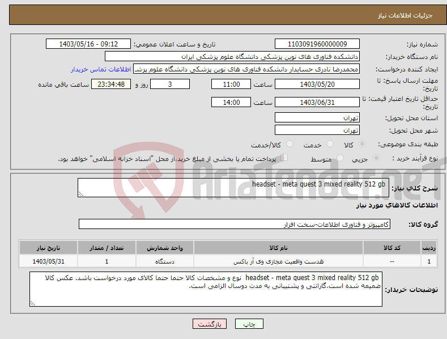447x339 pixels.
Task: Click the شرح کلی نیاز label
Action: click(415, 188)
